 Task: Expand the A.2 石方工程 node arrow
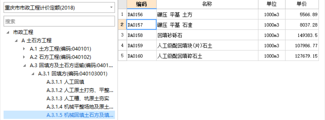(24, 57)
